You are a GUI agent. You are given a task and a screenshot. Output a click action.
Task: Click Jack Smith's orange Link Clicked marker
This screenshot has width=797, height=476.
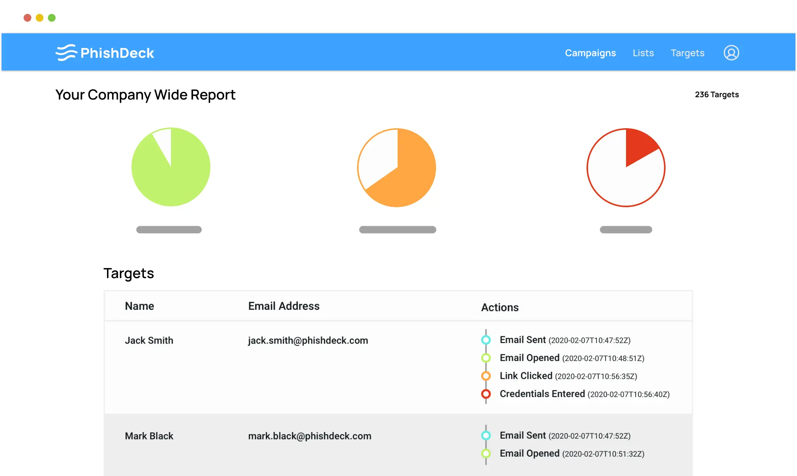click(486, 376)
